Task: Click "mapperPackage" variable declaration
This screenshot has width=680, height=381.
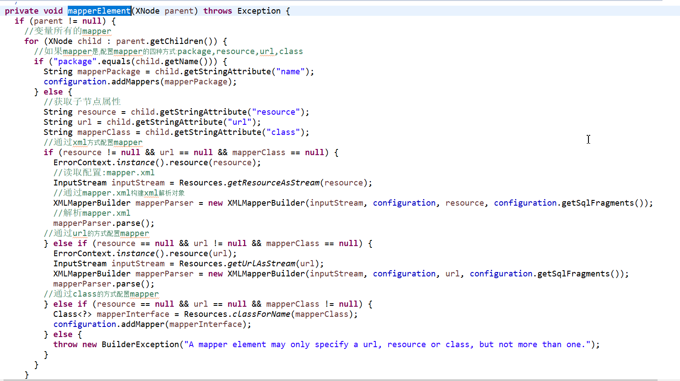Action: tap(109, 72)
